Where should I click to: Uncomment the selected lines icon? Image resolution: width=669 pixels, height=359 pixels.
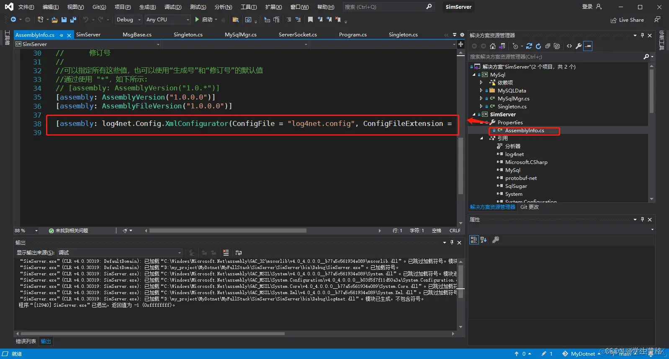tap(298, 20)
